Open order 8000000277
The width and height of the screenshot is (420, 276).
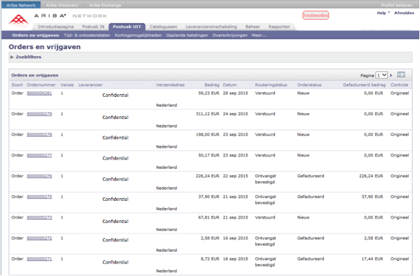point(39,155)
